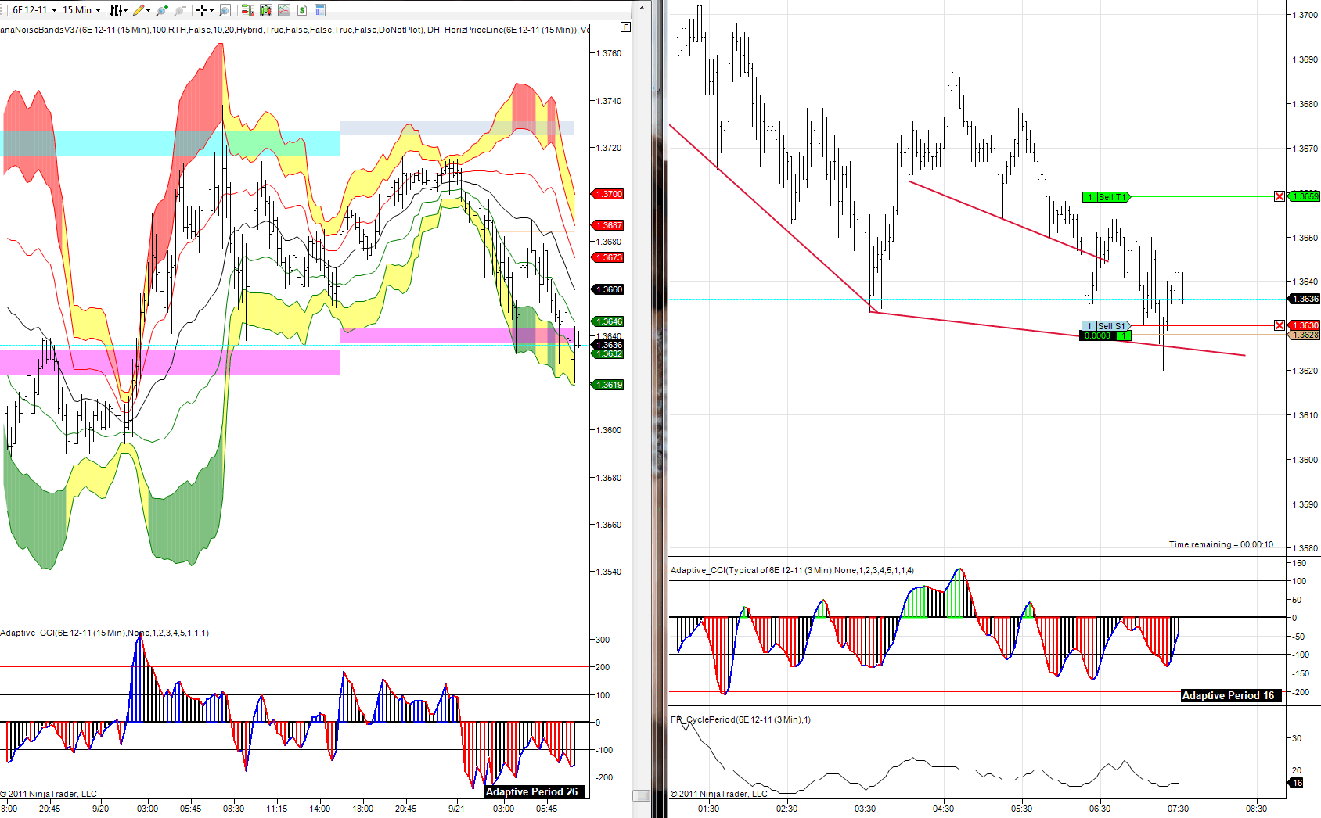The width and height of the screenshot is (1321, 818).
Task: Click the scrollbar up arrow between charts
Action: tap(642, 8)
